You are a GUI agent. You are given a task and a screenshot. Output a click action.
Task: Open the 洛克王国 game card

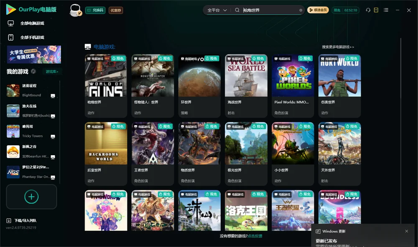tap(246, 210)
